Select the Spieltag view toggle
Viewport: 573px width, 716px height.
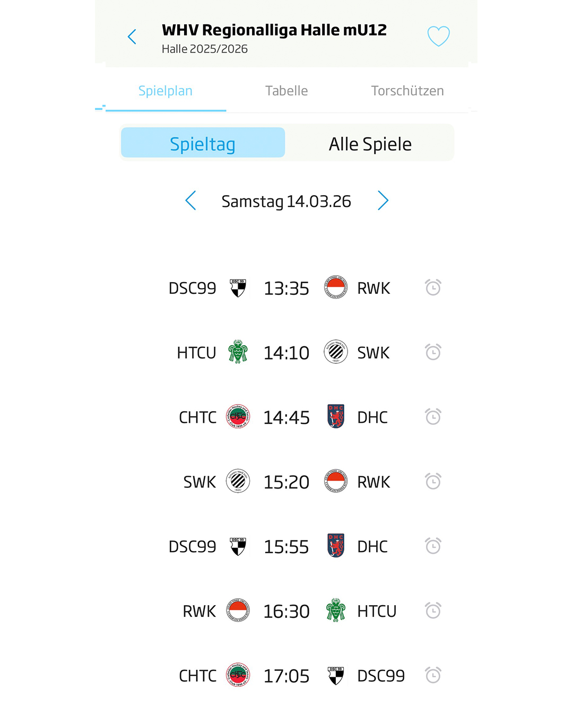[203, 144]
